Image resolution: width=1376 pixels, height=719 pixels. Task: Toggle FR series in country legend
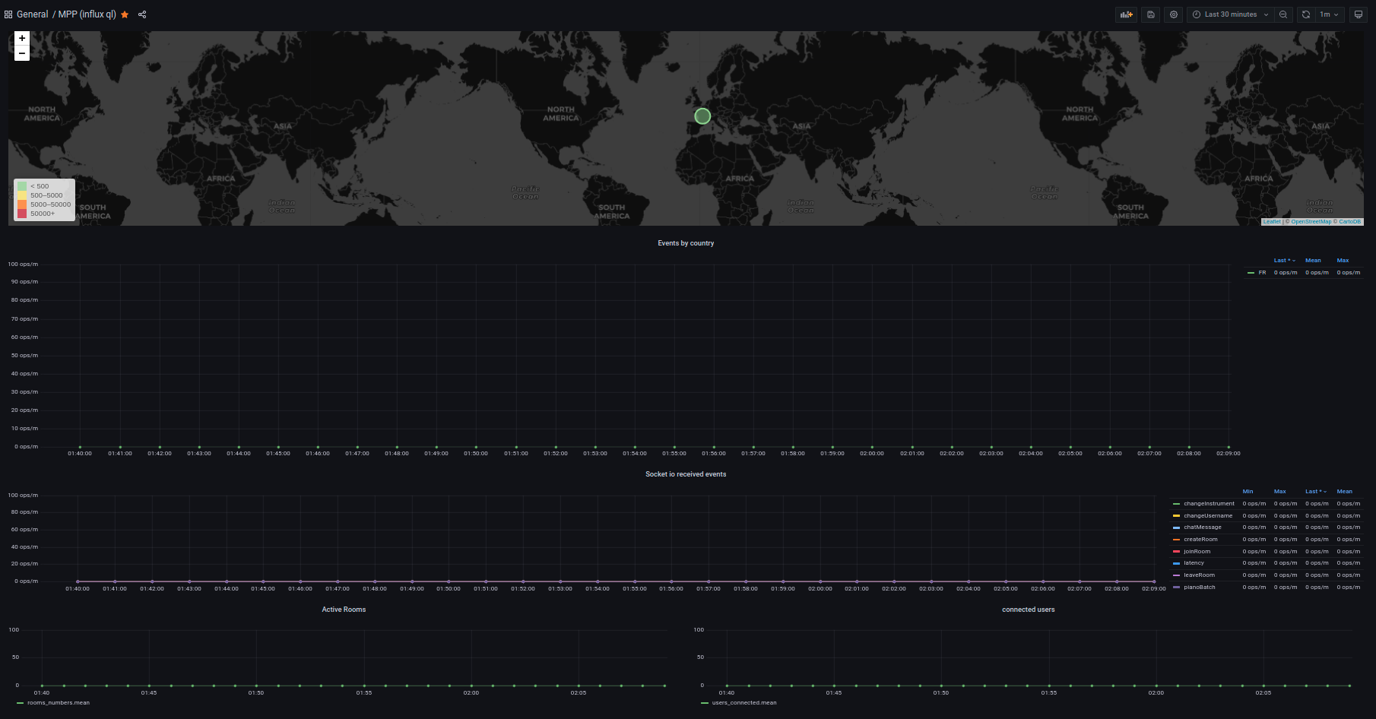coord(1262,273)
